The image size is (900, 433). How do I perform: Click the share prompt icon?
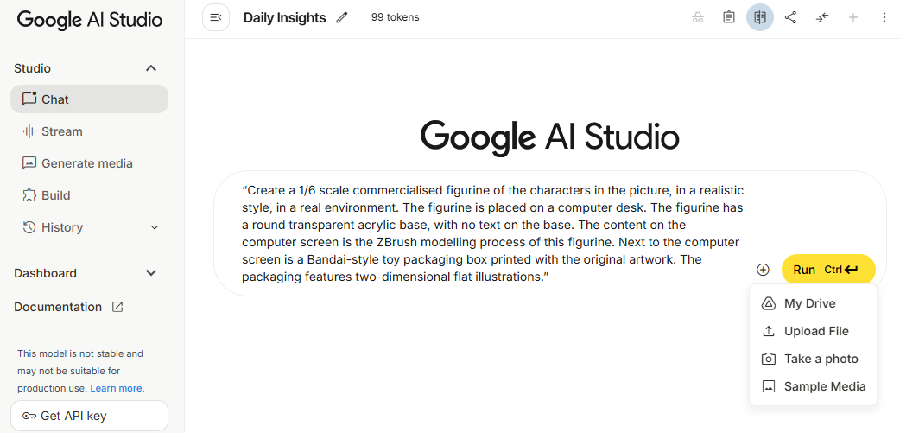pyautogui.click(x=790, y=17)
